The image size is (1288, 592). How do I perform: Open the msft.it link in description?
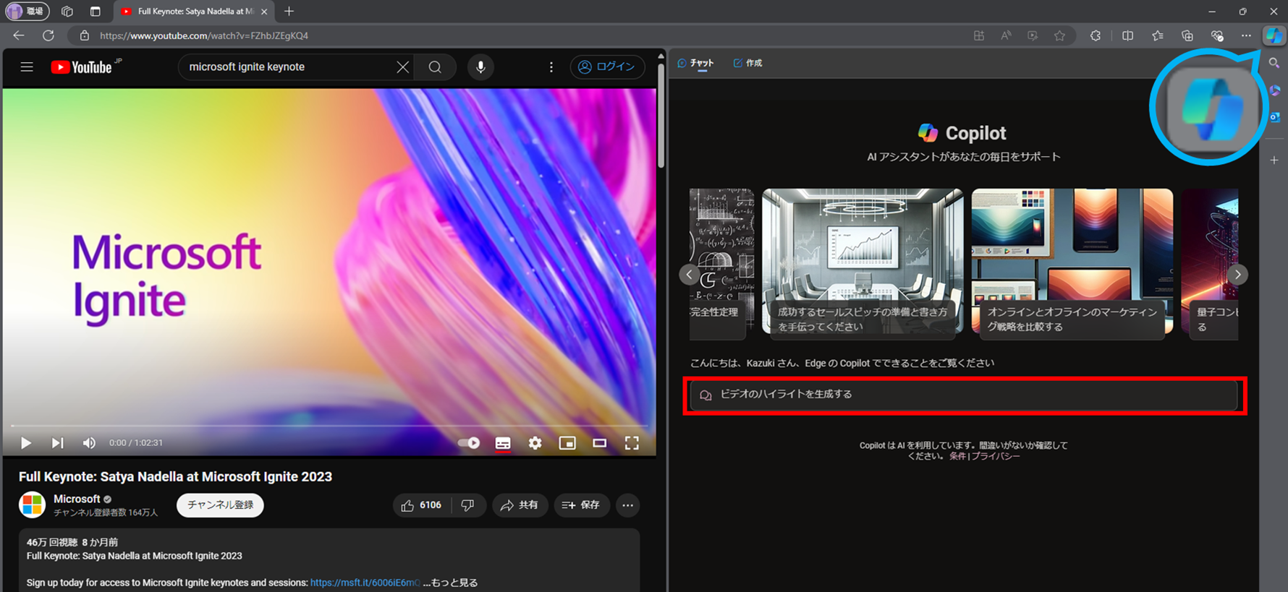(x=365, y=583)
